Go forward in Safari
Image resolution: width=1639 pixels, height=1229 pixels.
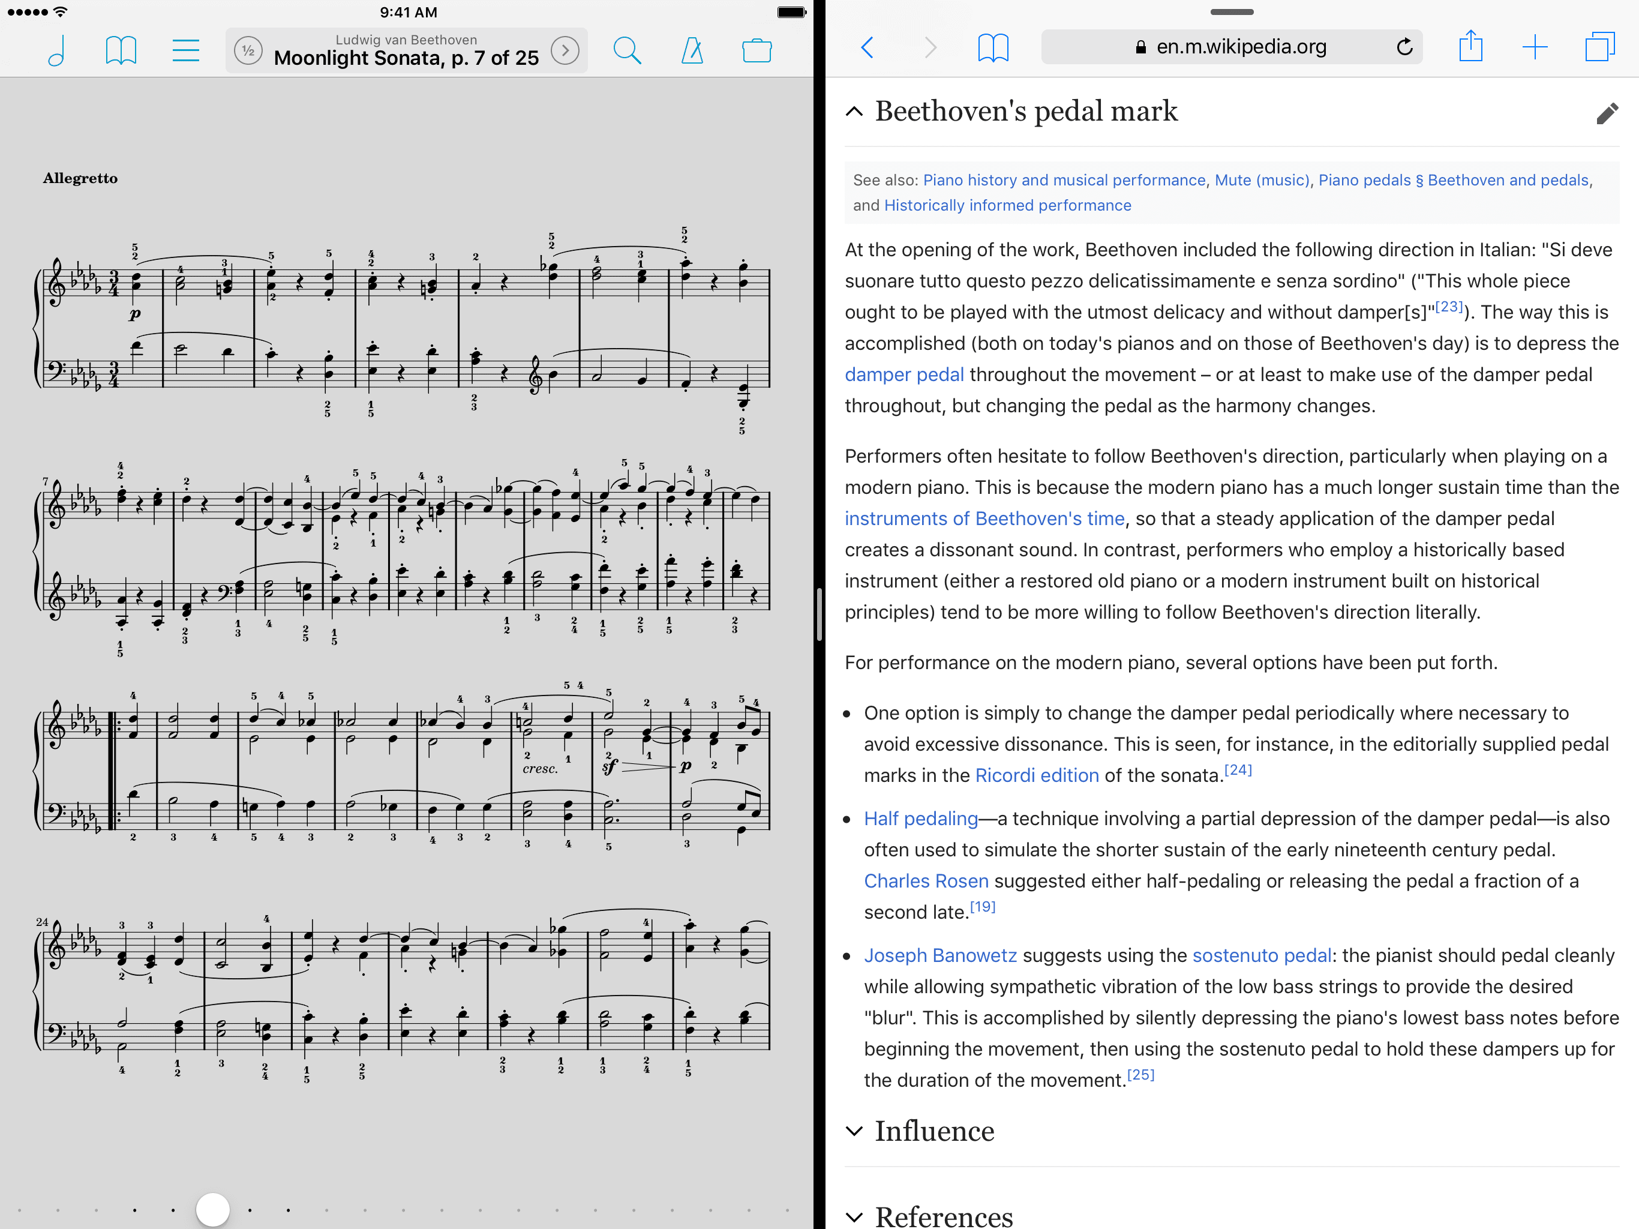pos(930,47)
